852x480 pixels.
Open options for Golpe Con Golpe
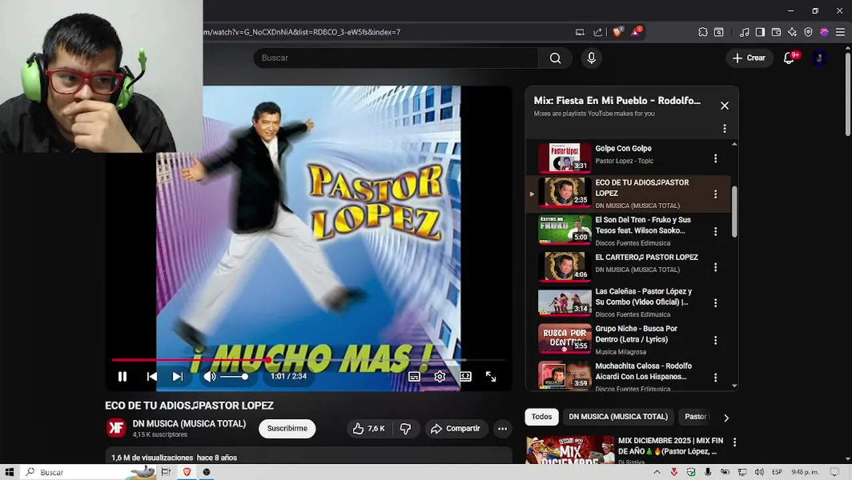(x=715, y=159)
